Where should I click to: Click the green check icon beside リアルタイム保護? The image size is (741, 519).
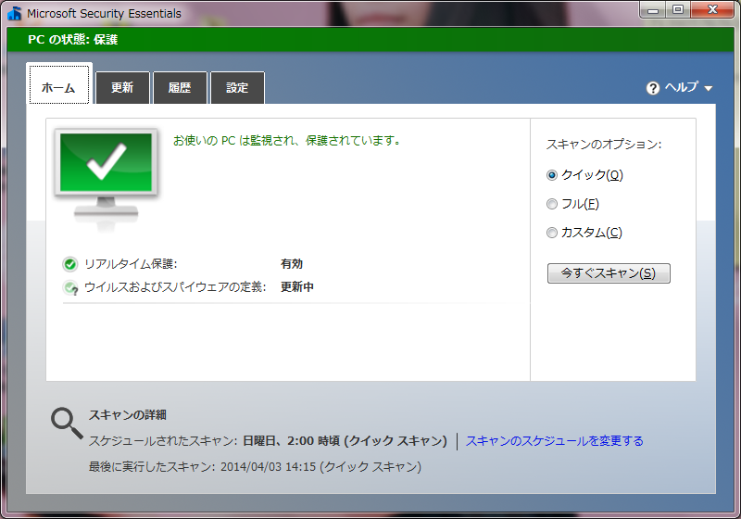(x=70, y=264)
